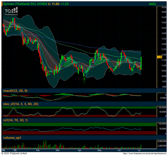Click the latest tall green candlestick
168x156 pixels.
[141, 63]
